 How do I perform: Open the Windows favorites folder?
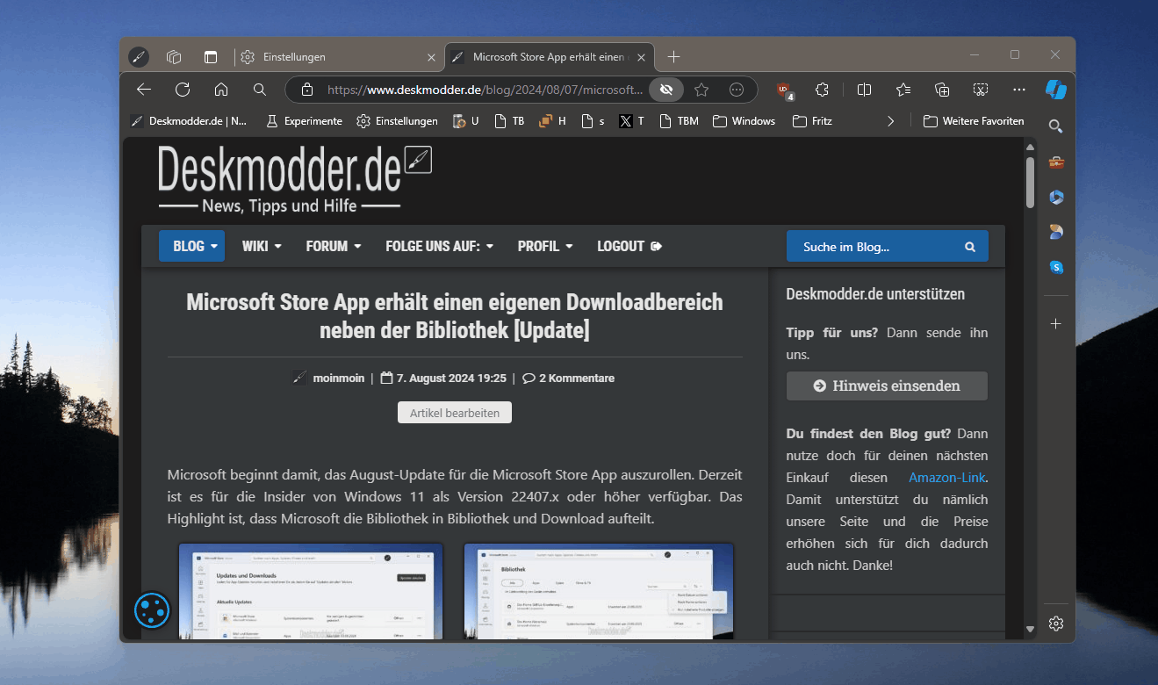tap(744, 121)
